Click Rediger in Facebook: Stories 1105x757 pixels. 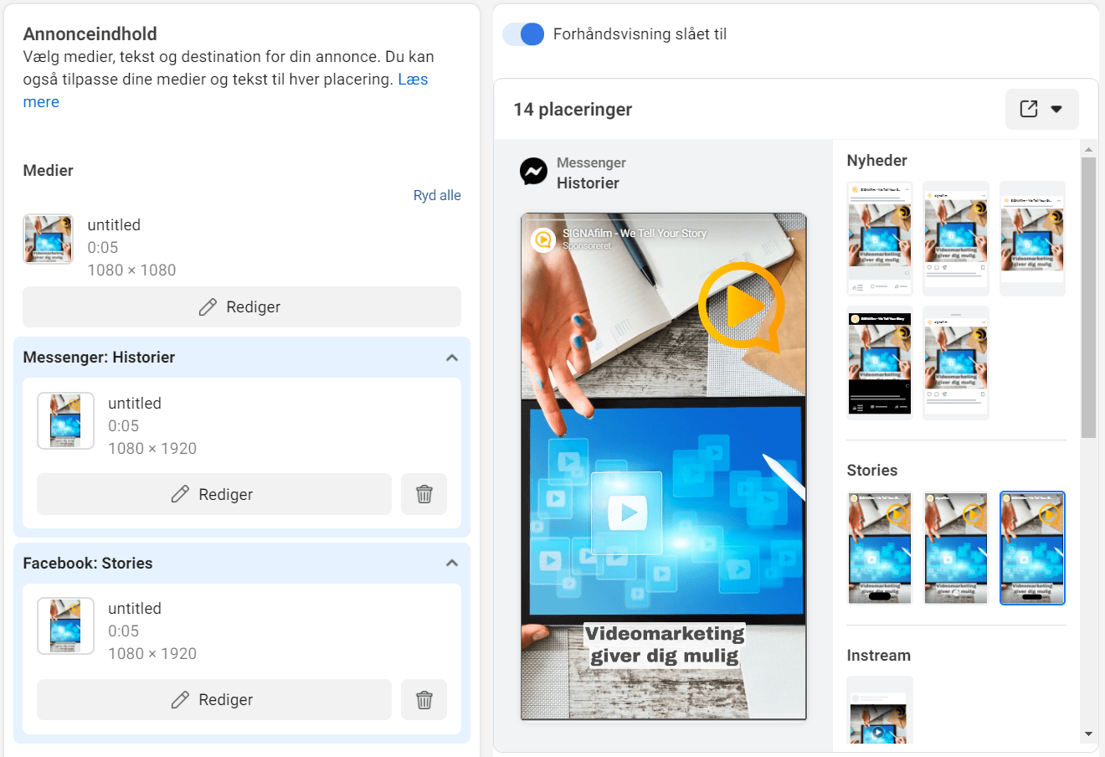coord(214,699)
